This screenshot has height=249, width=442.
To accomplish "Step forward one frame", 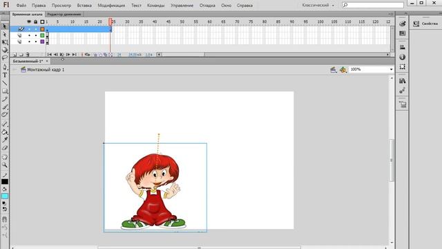I will 68,55.
